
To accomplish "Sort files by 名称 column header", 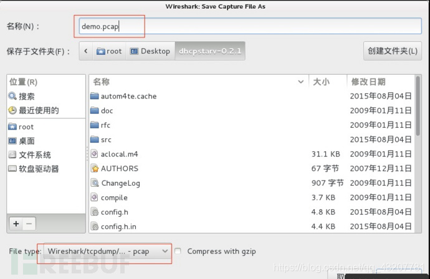I will (199, 82).
